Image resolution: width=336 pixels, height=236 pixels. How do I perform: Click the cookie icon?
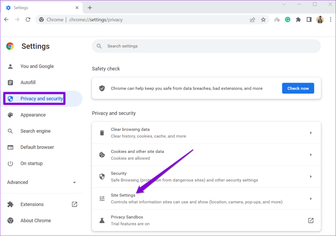pyautogui.click(x=102, y=155)
